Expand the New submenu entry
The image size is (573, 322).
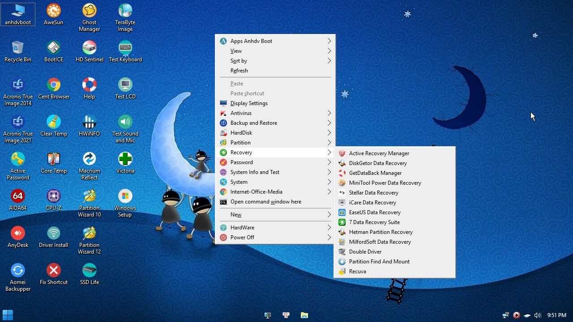(275, 215)
